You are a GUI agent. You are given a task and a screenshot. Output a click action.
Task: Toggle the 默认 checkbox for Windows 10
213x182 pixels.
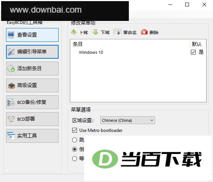coord(193,52)
